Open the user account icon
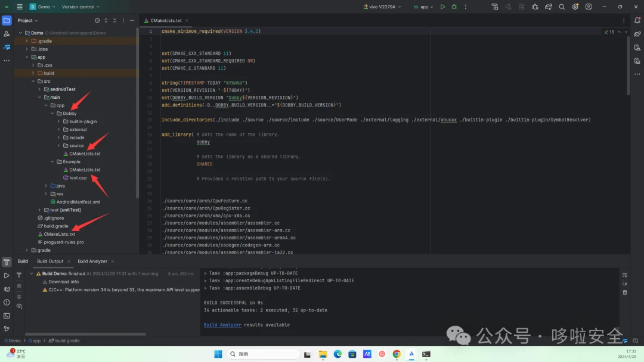 589,7
